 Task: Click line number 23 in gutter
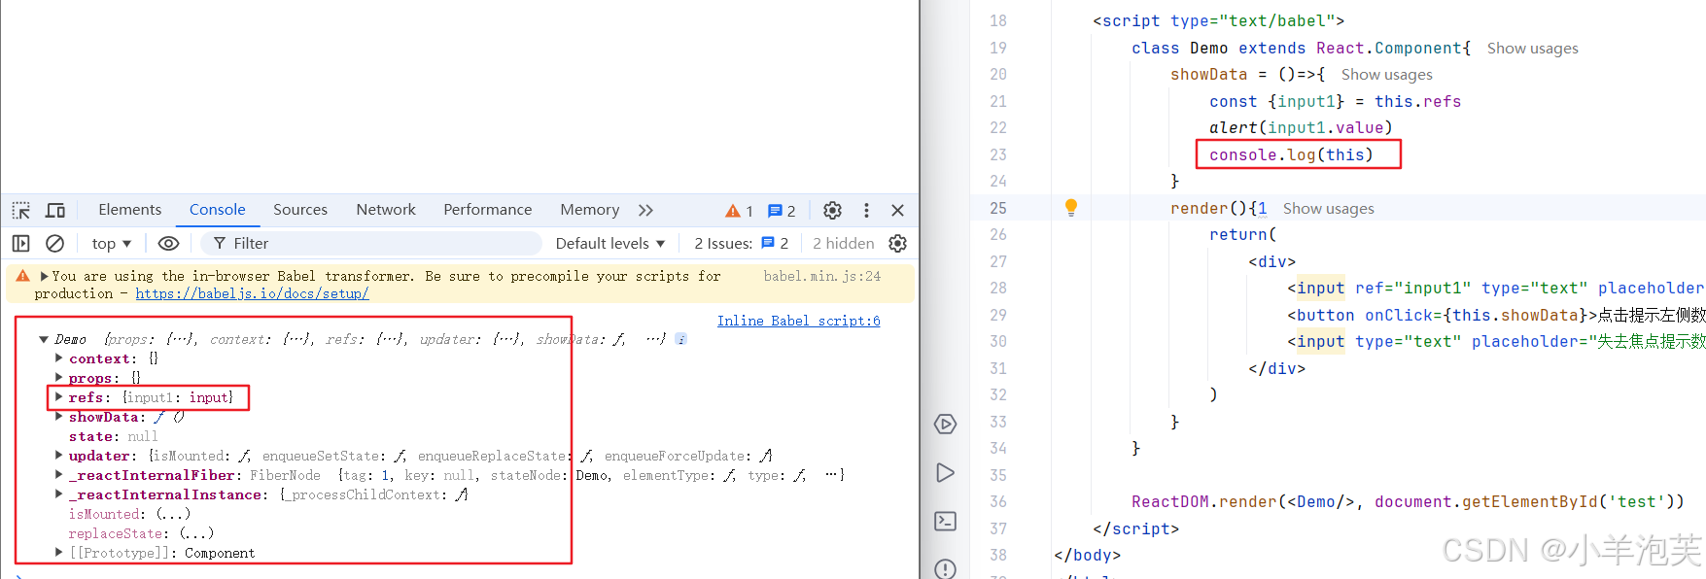pyautogui.click(x=998, y=154)
